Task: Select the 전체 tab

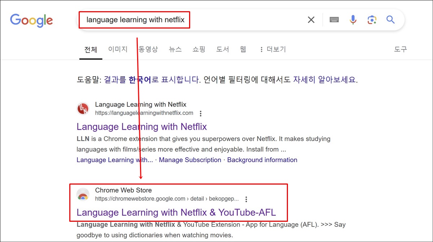Action: pyautogui.click(x=91, y=49)
